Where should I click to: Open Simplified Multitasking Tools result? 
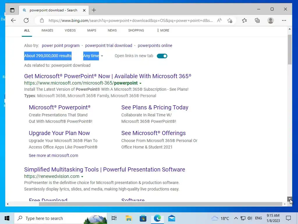(x=104, y=169)
